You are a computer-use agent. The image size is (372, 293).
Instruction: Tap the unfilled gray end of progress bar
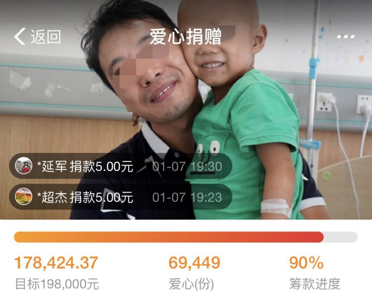coord(341,237)
